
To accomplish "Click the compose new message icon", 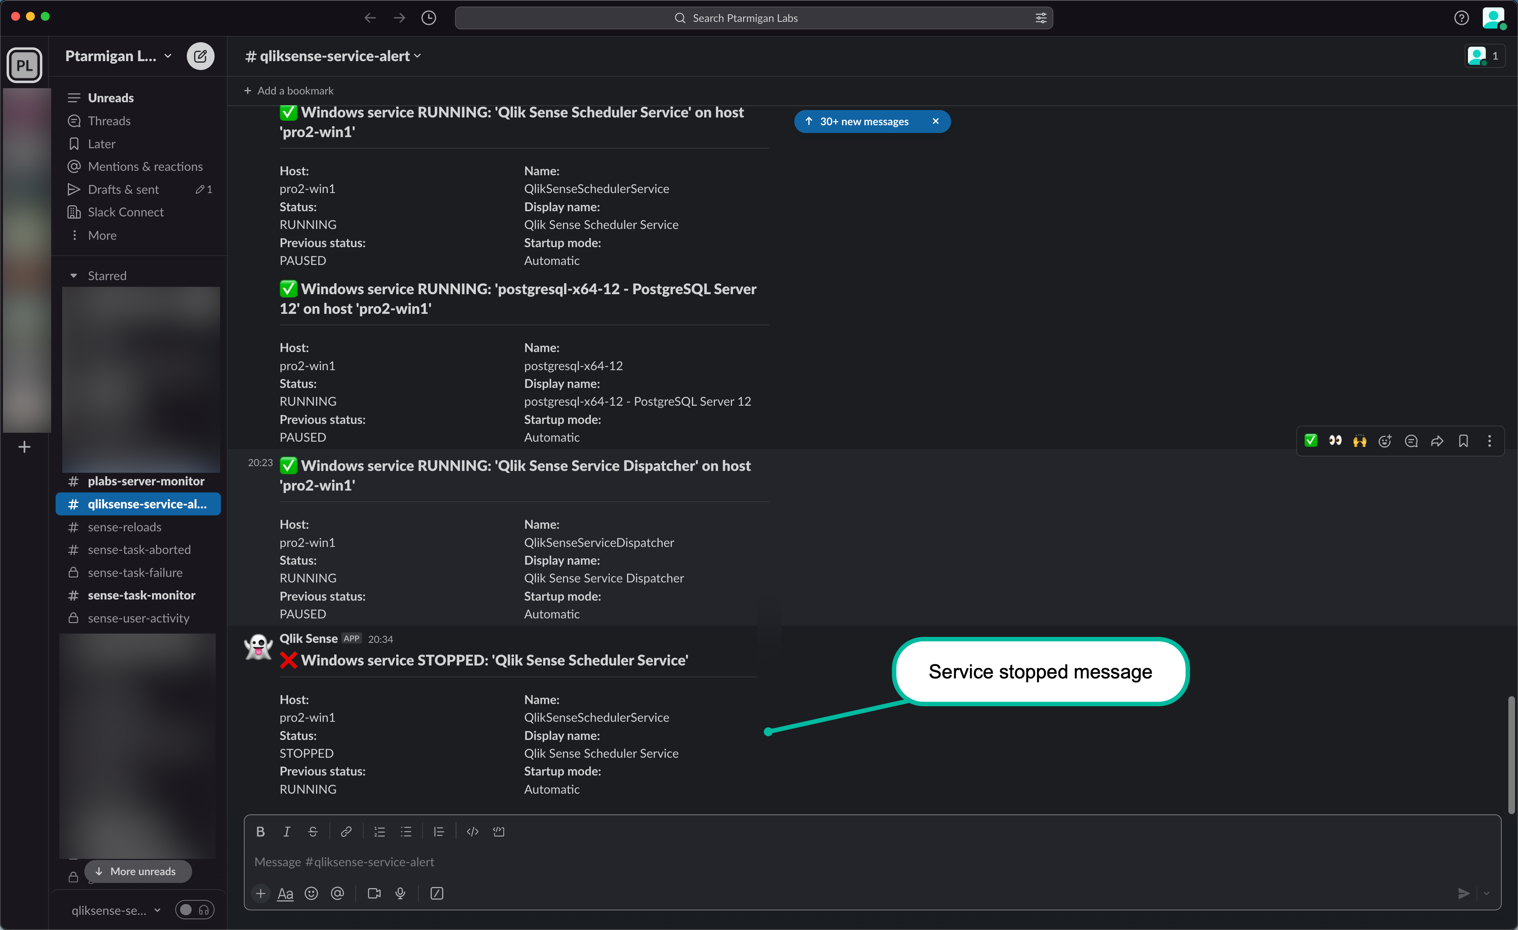I will pyautogui.click(x=200, y=56).
